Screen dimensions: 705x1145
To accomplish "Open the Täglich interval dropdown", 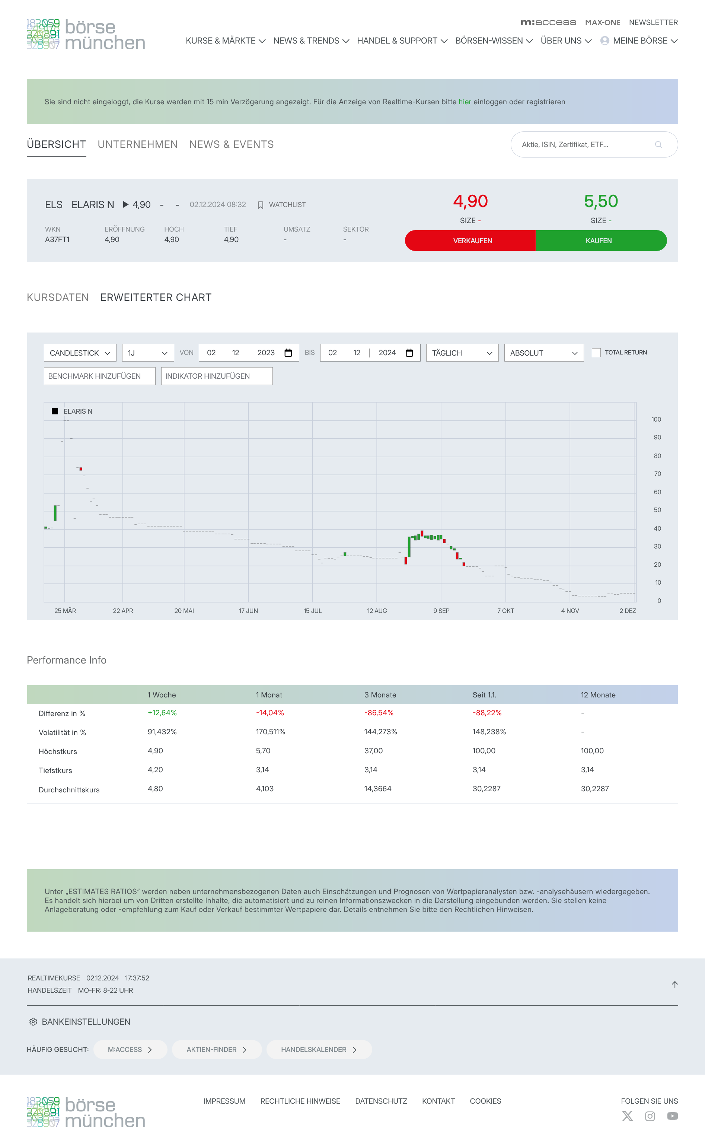I will point(462,353).
